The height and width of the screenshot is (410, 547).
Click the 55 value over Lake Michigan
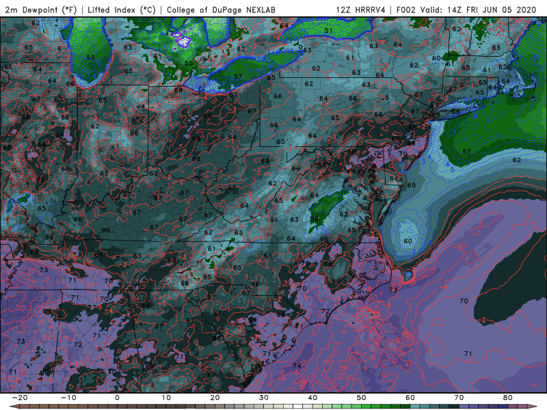click(x=90, y=57)
